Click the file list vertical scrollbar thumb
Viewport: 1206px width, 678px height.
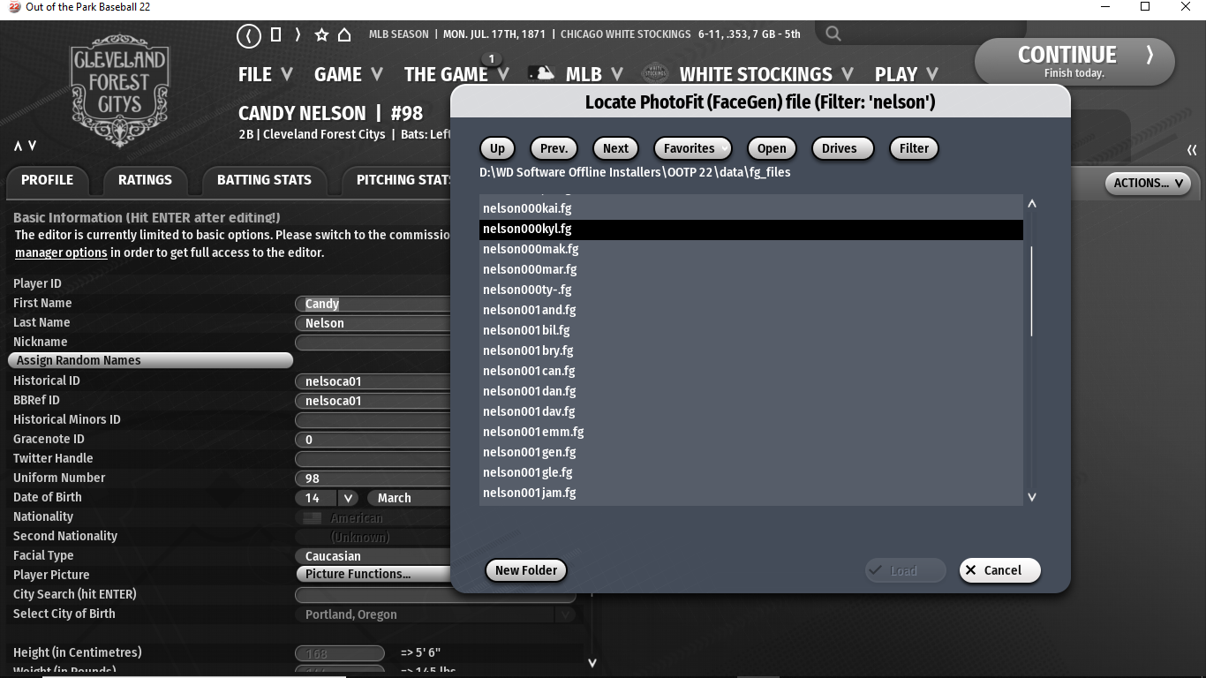1031,291
